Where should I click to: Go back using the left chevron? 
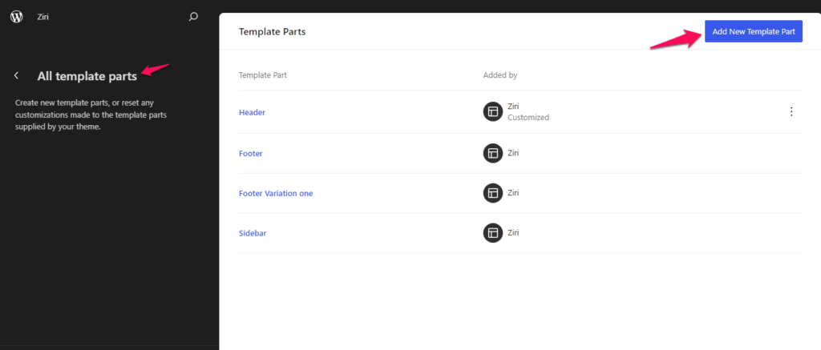(17, 76)
